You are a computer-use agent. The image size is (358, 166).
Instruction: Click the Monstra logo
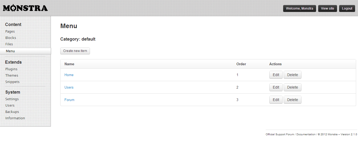pos(25,8)
